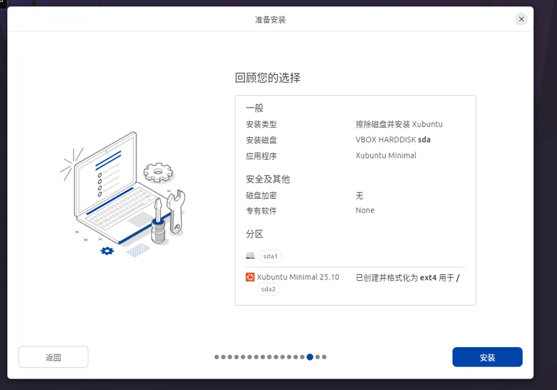Click the 应用程序 label
The width and height of the screenshot is (557, 390).
pyautogui.click(x=261, y=156)
